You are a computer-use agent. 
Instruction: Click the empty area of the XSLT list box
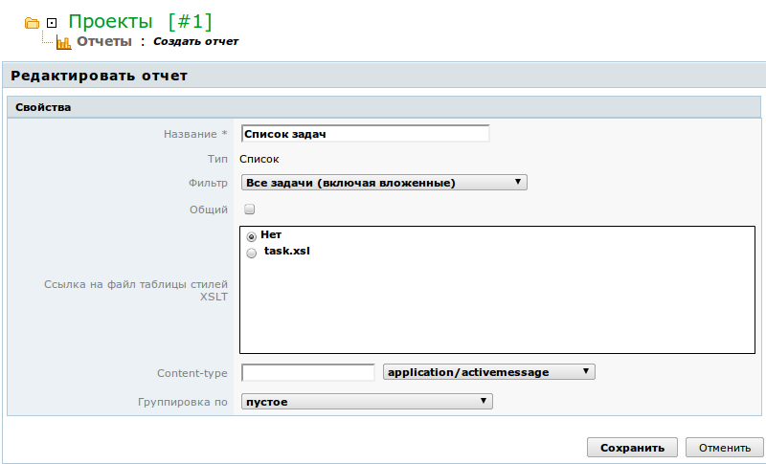pos(498,306)
